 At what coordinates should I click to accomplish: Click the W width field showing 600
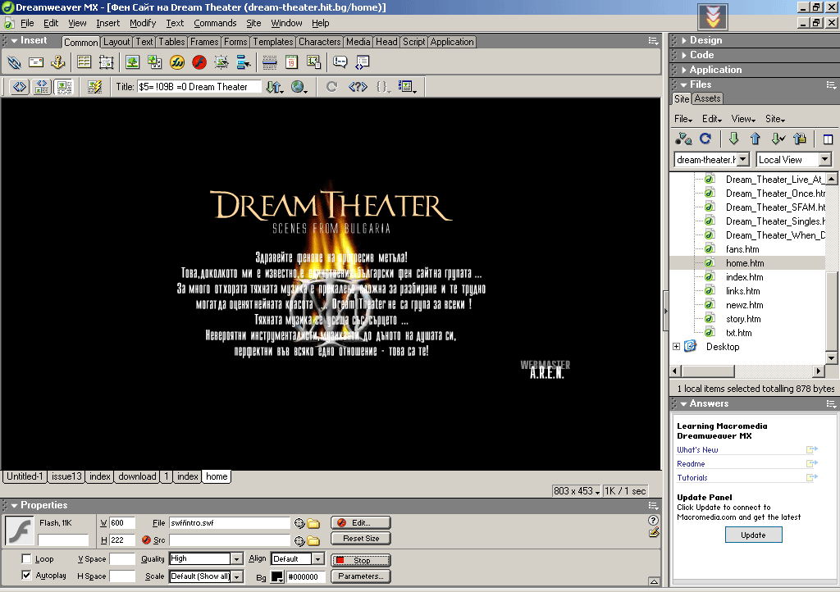pyautogui.click(x=122, y=523)
